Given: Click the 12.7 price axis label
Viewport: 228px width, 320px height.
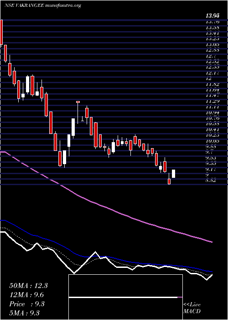Looking at the screenshot, I should 212,56.
